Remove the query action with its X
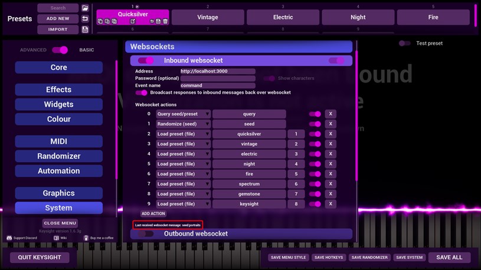 331,114
